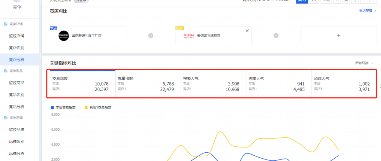Click the value 3,971 under 加购人气

(x=364, y=89)
